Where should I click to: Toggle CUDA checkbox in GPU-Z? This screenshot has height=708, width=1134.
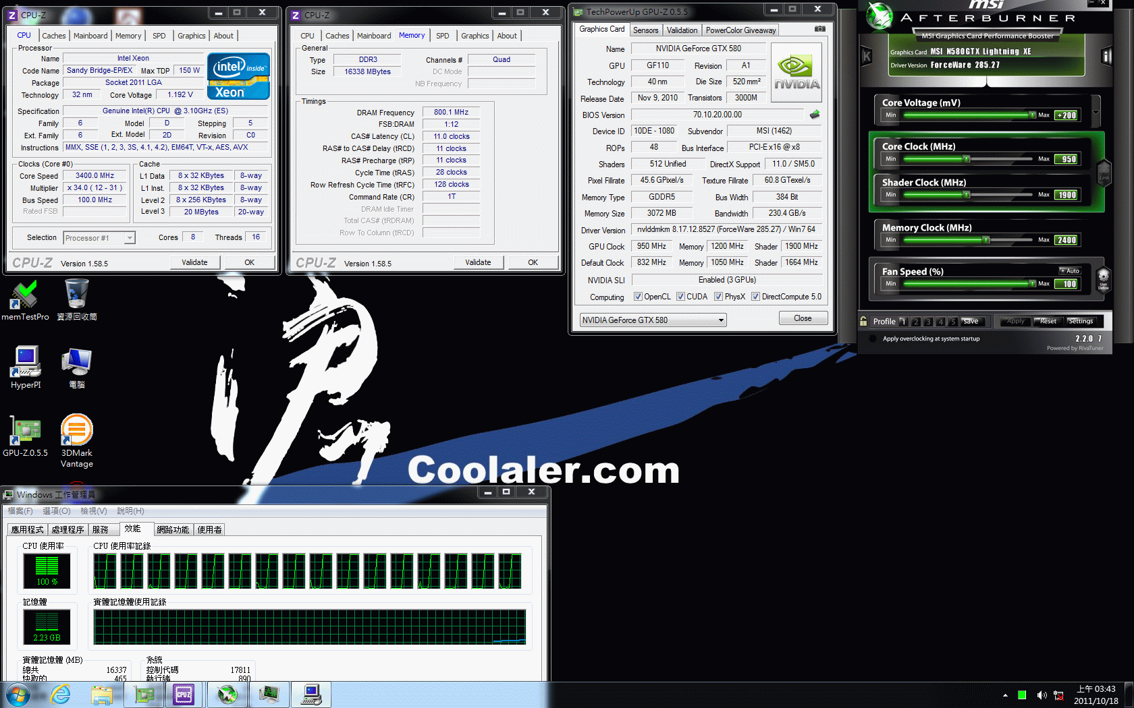(x=680, y=297)
